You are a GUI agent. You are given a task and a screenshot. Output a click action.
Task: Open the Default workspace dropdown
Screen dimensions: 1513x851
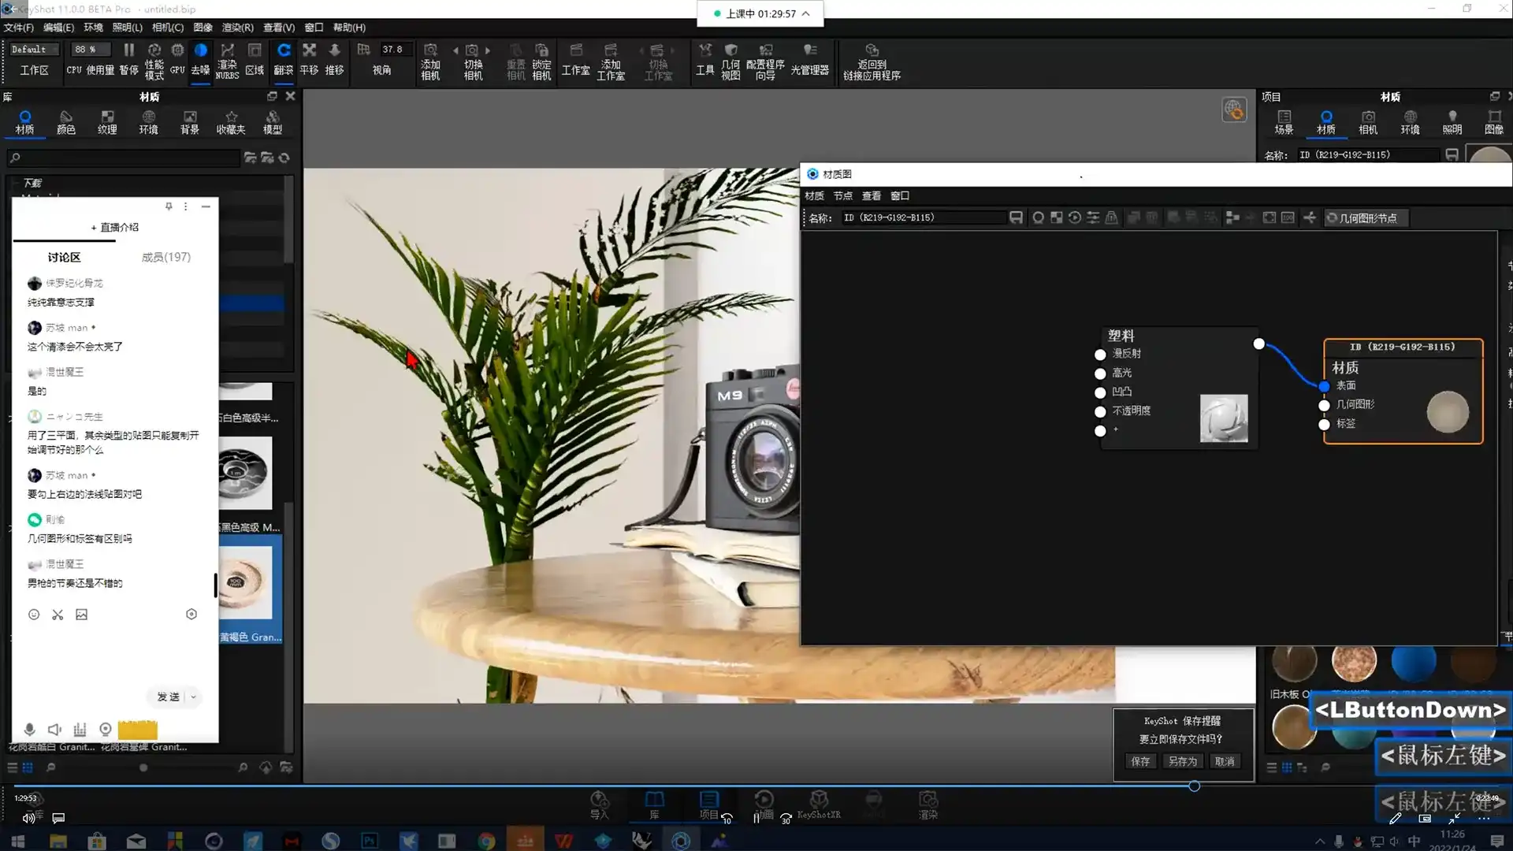tap(35, 49)
